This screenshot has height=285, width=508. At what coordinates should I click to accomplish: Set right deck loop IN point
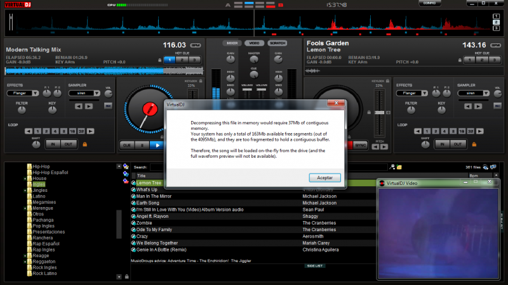pyautogui.click(x=442, y=144)
